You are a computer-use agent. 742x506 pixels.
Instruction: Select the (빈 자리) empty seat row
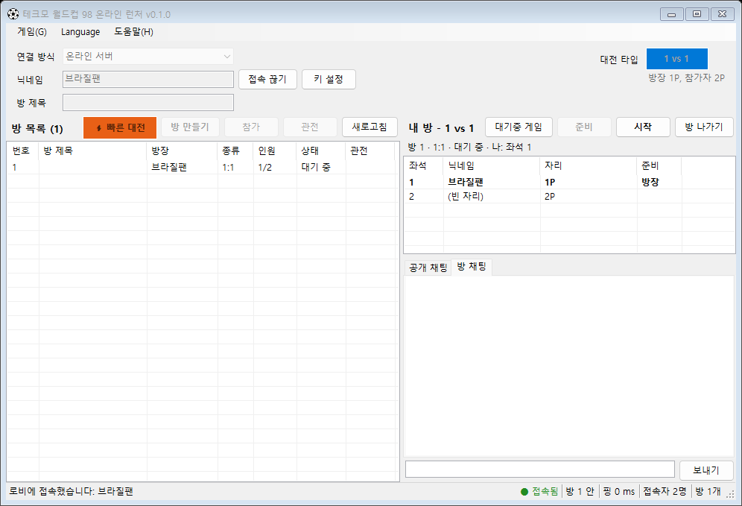click(x=569, y=197)
